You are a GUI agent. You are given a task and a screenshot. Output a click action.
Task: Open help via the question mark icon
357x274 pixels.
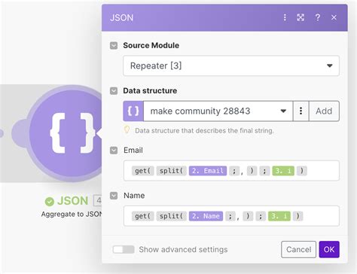pos(318,17)
